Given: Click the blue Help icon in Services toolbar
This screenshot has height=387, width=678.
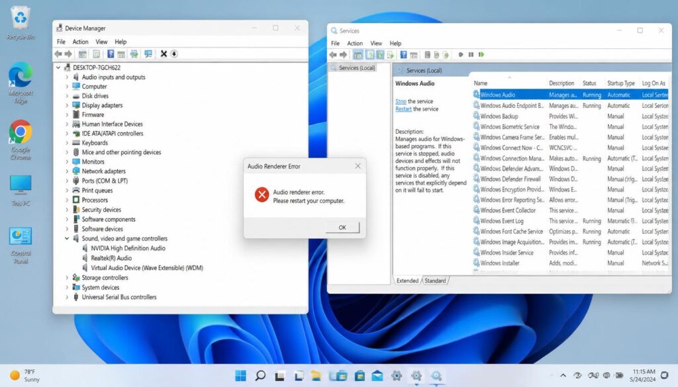Looking at the screenshot, I should (403, 54).
